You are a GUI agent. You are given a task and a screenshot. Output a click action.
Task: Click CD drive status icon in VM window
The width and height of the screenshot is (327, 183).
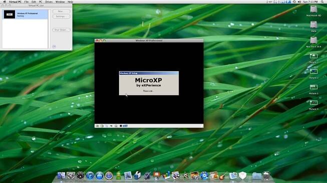pos(102,126)
